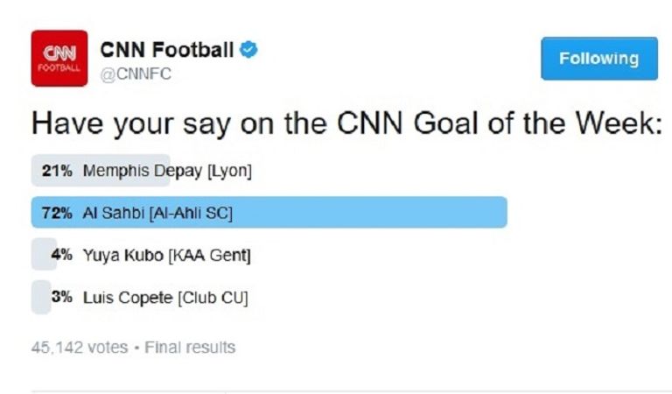
Task: Click the 4% poll percentage
Action: 61,256
